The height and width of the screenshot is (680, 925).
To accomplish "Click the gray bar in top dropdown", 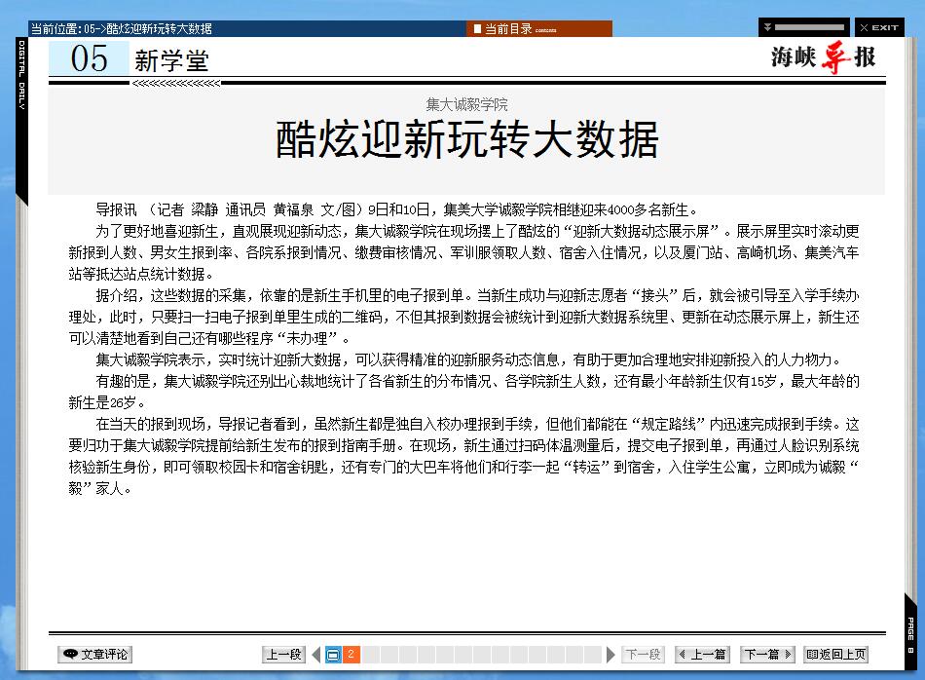I will 810,27.
